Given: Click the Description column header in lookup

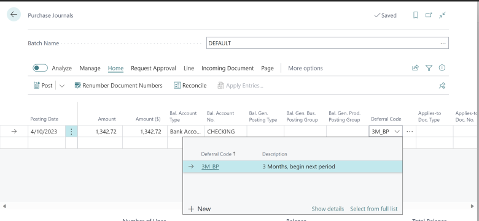Looking at the screenshot, I should pyautogui.click(x=275, y=154).
